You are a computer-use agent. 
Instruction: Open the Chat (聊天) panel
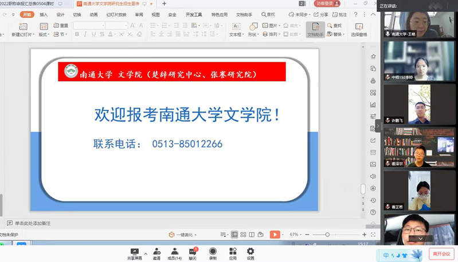tap(193, 254)
